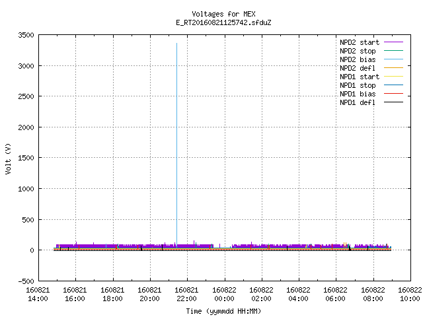Click the '160821 22:00' time tick label
The width and height of the screenshot is (423, 317).
tap(186, 295)
